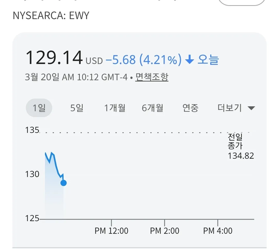Click the blue down arrow icon
This screenshot has height=249, width=279.
coord(190,60)
